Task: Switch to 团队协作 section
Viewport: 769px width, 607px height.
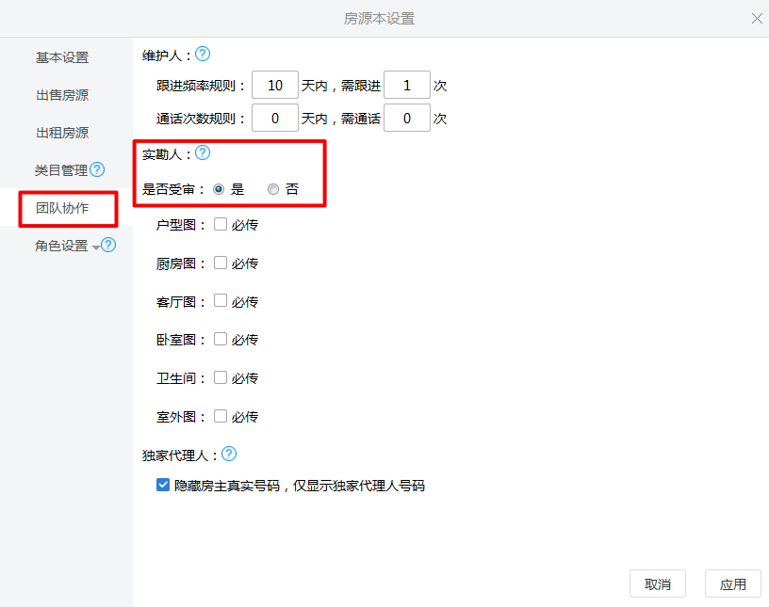Action: point(62,208)
